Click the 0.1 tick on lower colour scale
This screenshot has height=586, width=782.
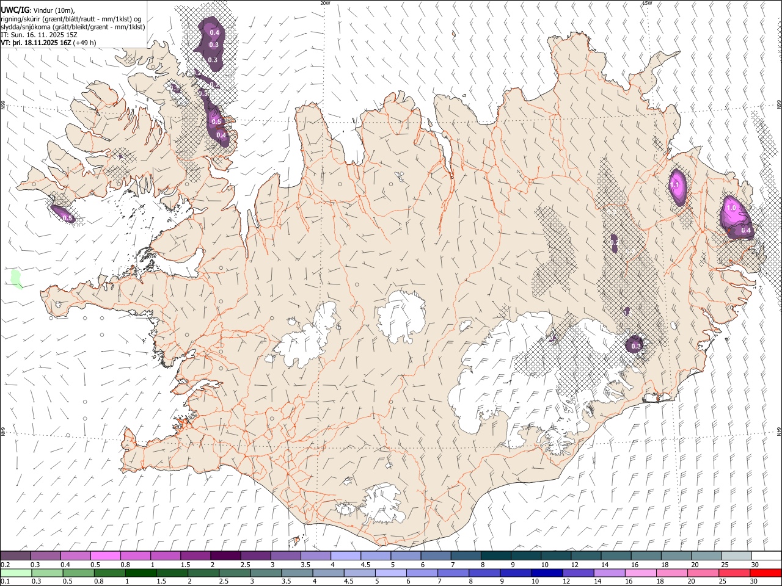tap(4, 581)
